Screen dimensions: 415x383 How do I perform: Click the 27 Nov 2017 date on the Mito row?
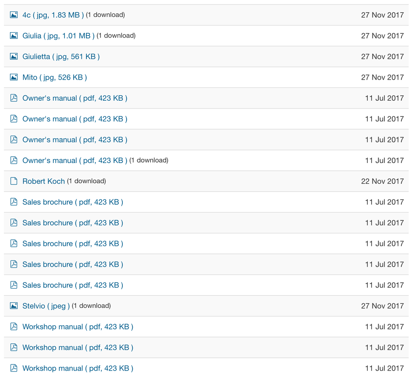[x=382, y=77]
